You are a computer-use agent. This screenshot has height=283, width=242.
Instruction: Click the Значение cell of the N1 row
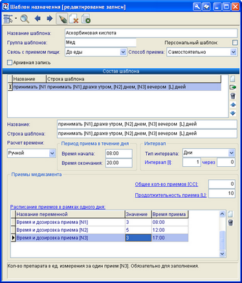coord(138,222)
